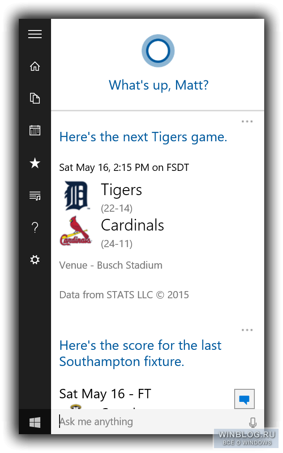Screen dimensions: 283x453
Task: Expand options for Tigers game card
Action: click(247, 122)
